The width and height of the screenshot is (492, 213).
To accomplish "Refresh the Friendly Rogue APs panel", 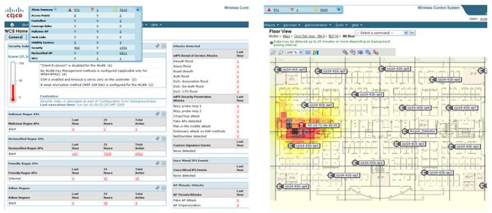I will (x=158, y=163).
